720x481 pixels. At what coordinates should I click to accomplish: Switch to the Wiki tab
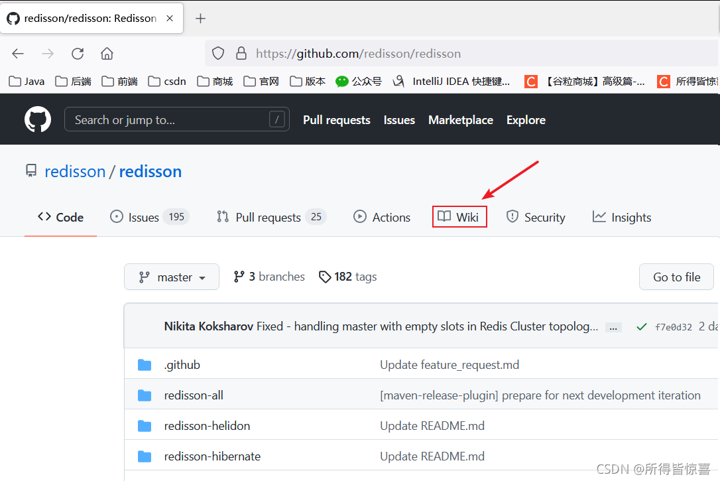coord(459,217)
